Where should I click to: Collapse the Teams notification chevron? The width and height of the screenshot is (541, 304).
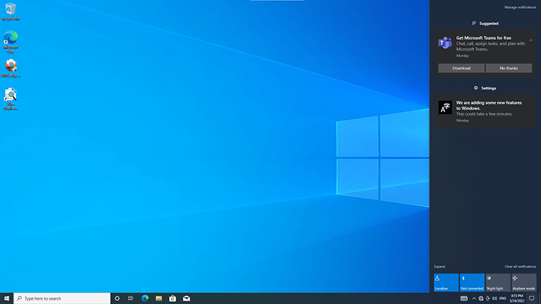point(531,41)
